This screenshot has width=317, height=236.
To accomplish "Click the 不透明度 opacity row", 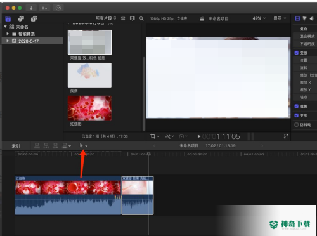I will 305,44.
